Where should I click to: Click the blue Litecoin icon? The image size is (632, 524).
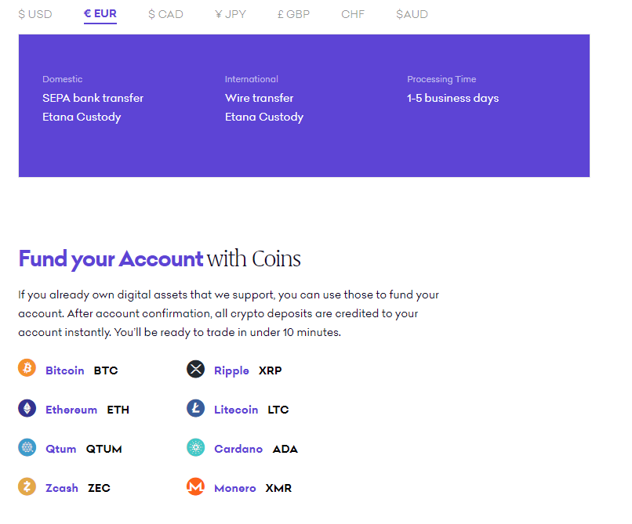pyautogui.click(x=195, y=408)
